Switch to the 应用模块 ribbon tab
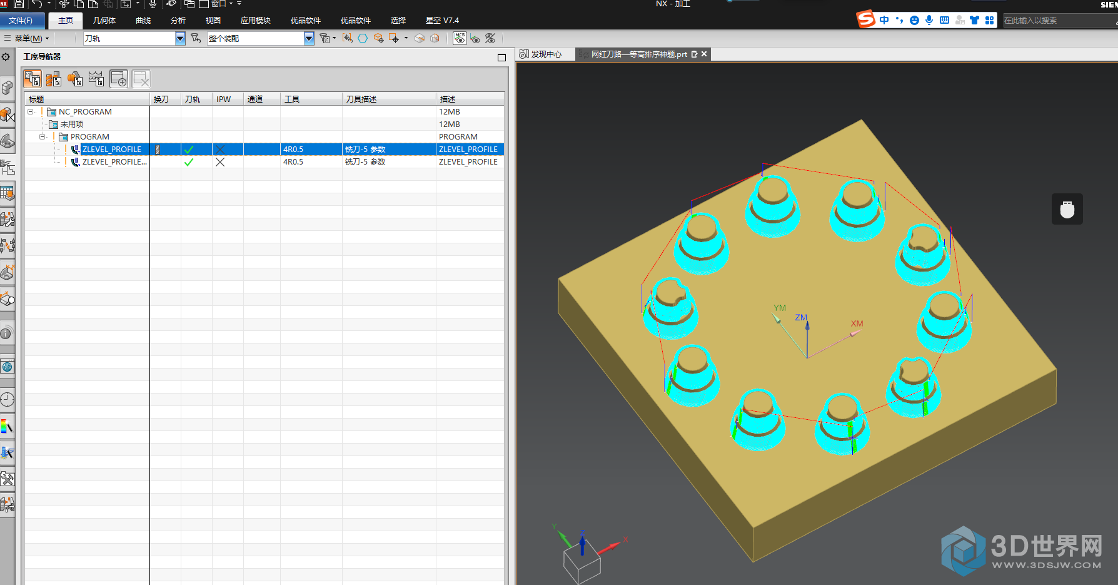This screenshot has height=585, width=1118. point(256,21)
